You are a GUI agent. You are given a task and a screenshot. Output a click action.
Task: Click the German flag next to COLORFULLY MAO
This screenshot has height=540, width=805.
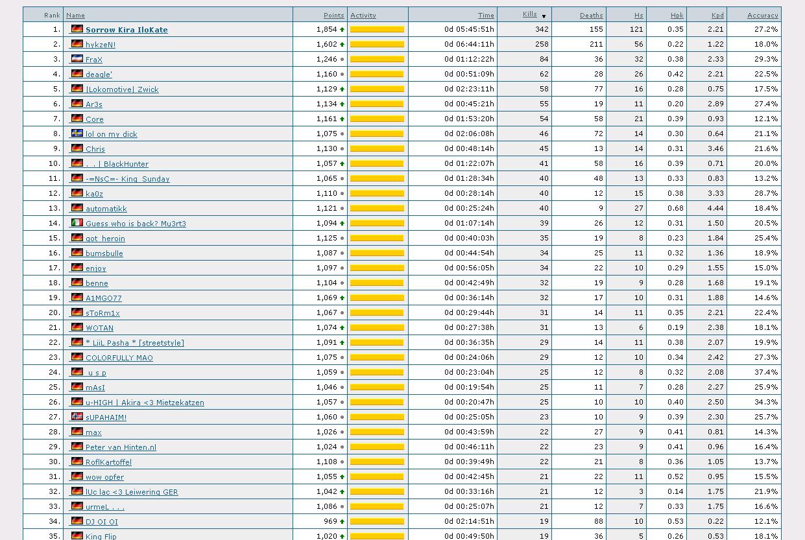77,357
